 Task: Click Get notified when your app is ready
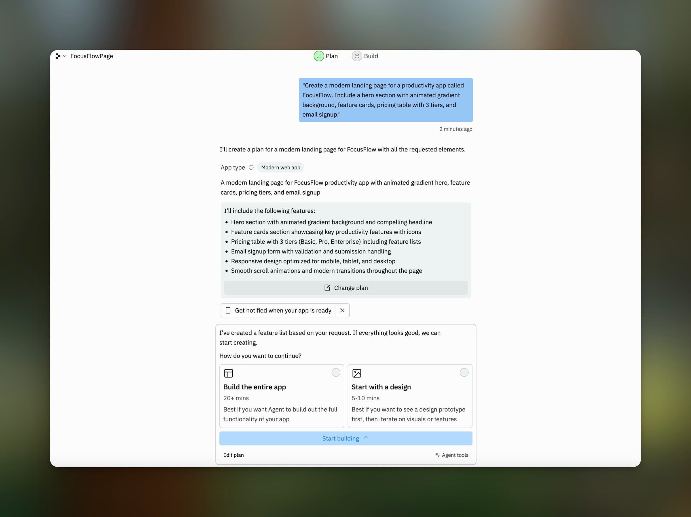pyautogui.click(x=283, y=311)
